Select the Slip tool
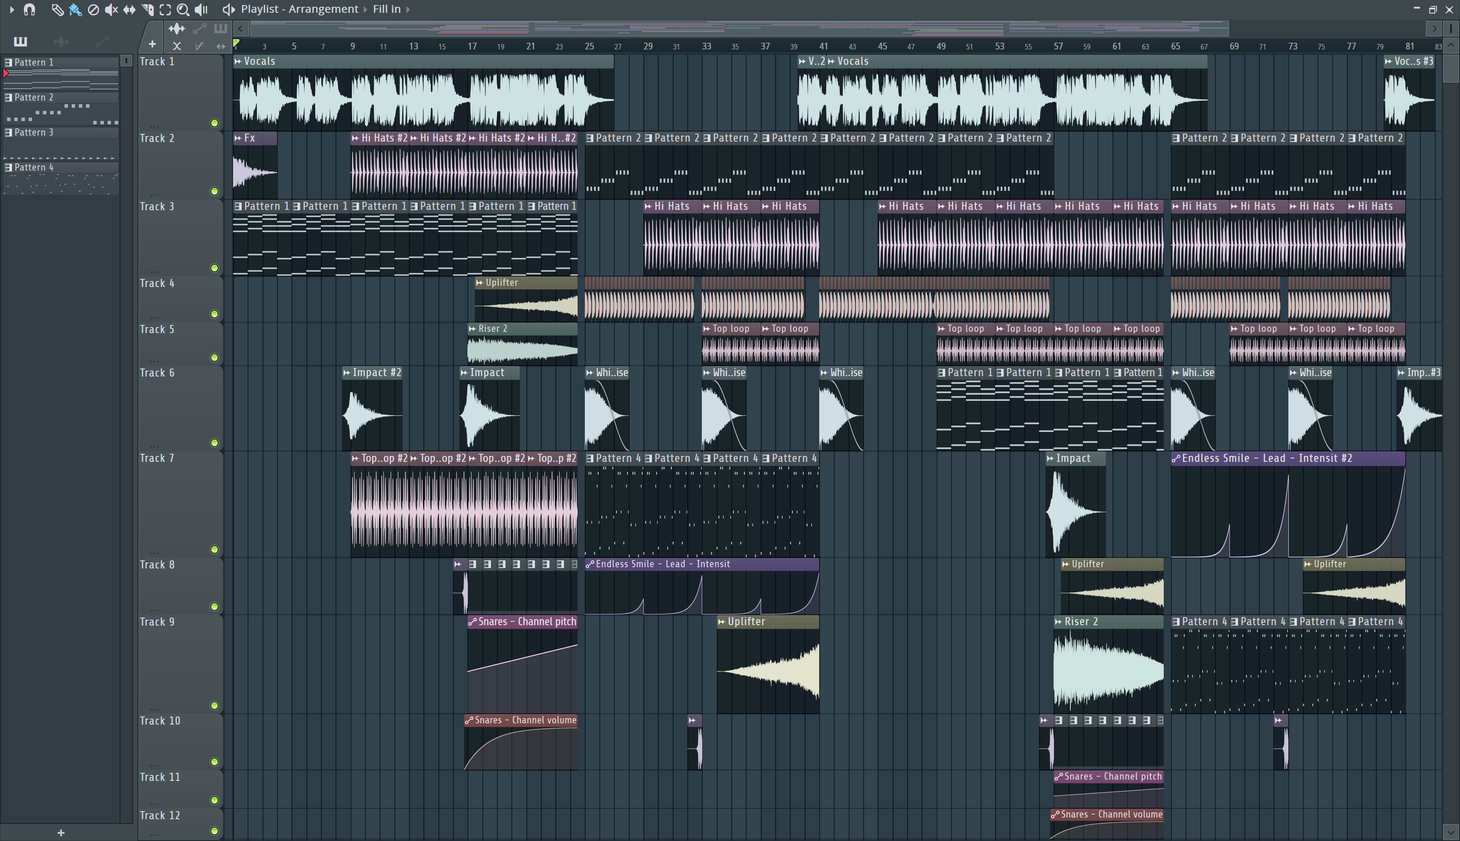Image resolution: width=1460 pixels, height=841 pixels. tap(129, 9)
